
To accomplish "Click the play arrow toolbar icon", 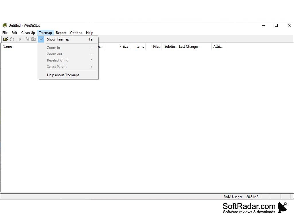I will [x=20, y=39].
